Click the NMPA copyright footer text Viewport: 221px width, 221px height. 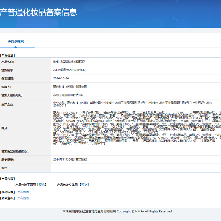pos(117,211)
